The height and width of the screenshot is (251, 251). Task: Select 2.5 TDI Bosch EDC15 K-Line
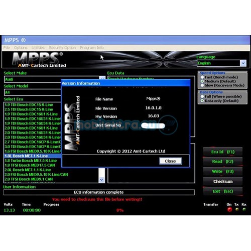(x=29, y=109)
